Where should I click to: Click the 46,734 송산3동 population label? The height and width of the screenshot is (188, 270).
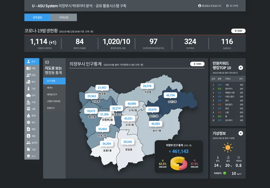tap(170, 95)
